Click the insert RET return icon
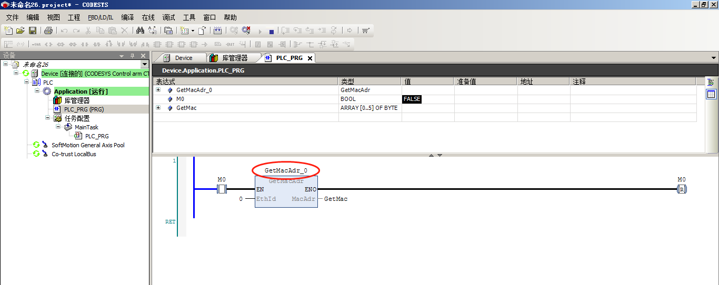 click(x=231, y=44)
